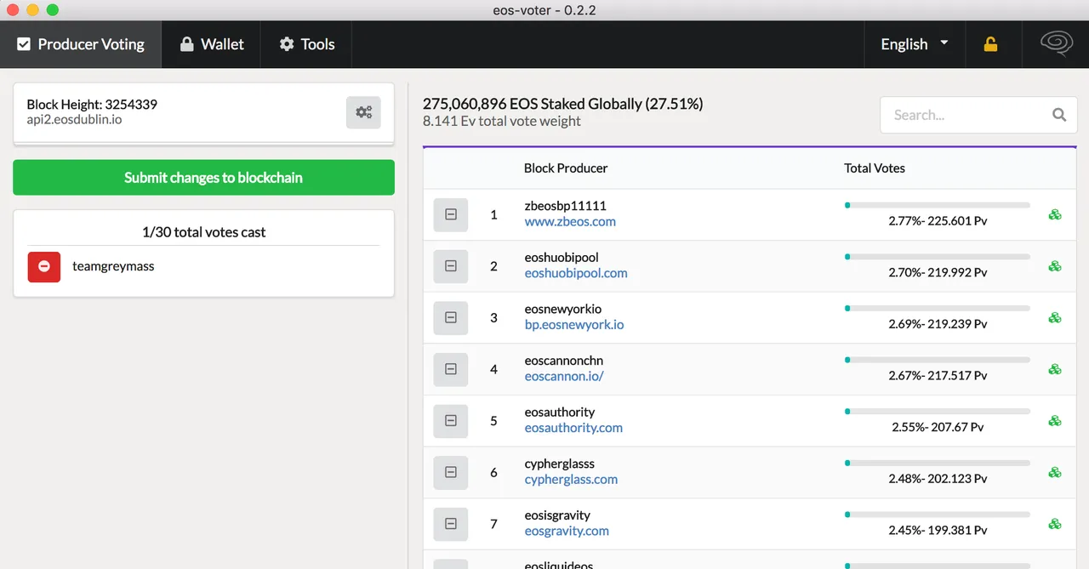
Task: Click the 2.55%- 207.67 Pv value
Action: 938,427
